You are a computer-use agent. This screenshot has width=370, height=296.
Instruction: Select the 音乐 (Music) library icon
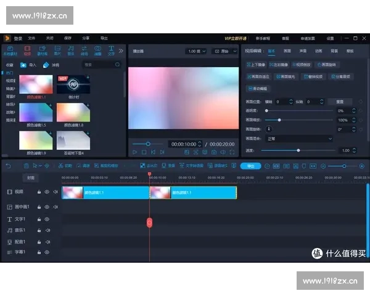coord(70,50)
